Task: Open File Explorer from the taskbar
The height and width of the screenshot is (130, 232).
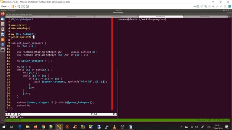Action: point(28,127)
